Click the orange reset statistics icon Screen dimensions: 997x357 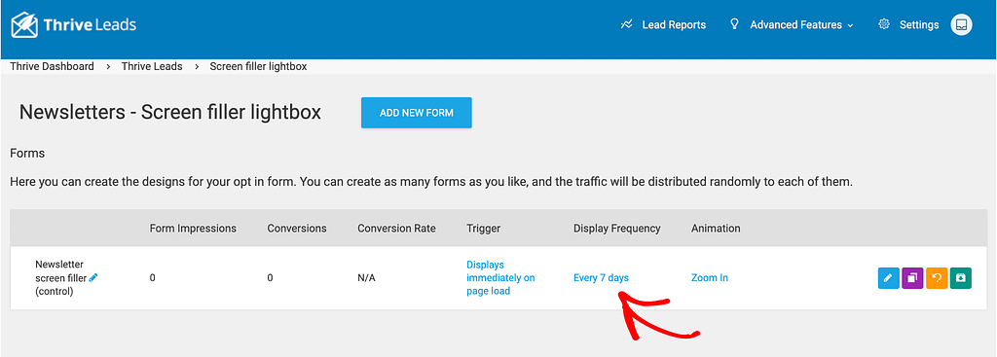(x=937, y=277)
